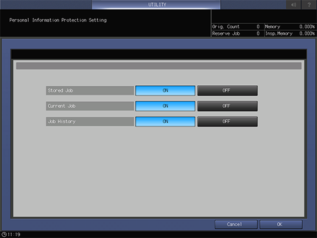Disable Job History with OFF
The width and height of the screenshot is (317, 238).
coord(227,121)
